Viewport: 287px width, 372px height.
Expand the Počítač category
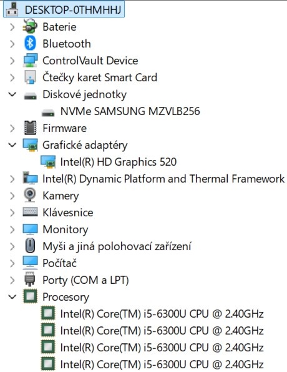tap(12, 263)
